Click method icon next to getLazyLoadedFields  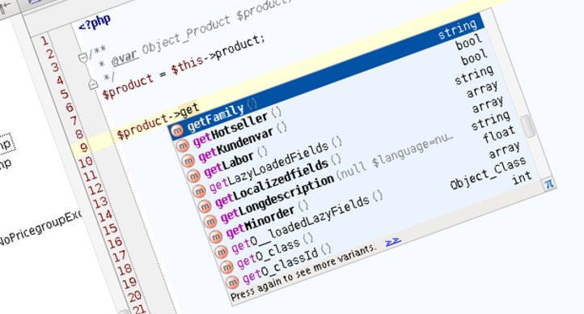[x=198, y=191]
